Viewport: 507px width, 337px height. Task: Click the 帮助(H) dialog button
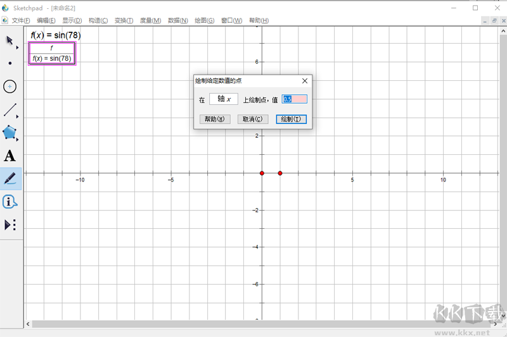coord(214,119)
